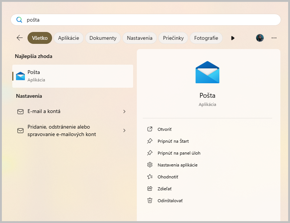Click the search magnifier icon
This screenshot has height=223, width=290.
[19, 20]
